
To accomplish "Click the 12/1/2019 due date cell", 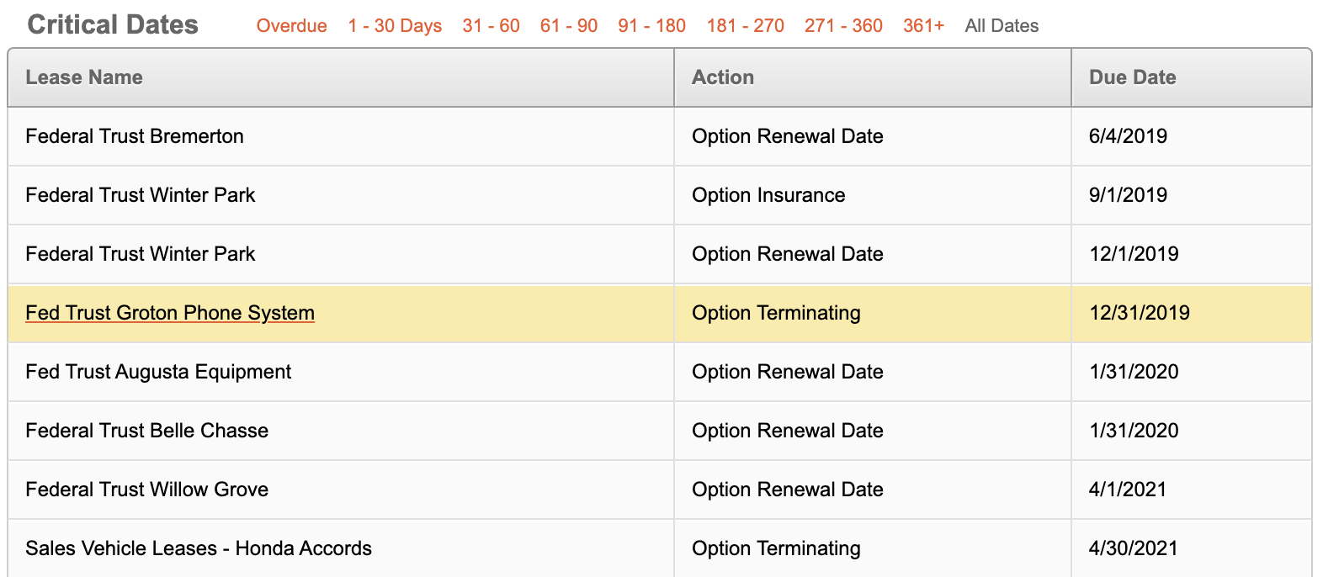I will coord(1192,254).
